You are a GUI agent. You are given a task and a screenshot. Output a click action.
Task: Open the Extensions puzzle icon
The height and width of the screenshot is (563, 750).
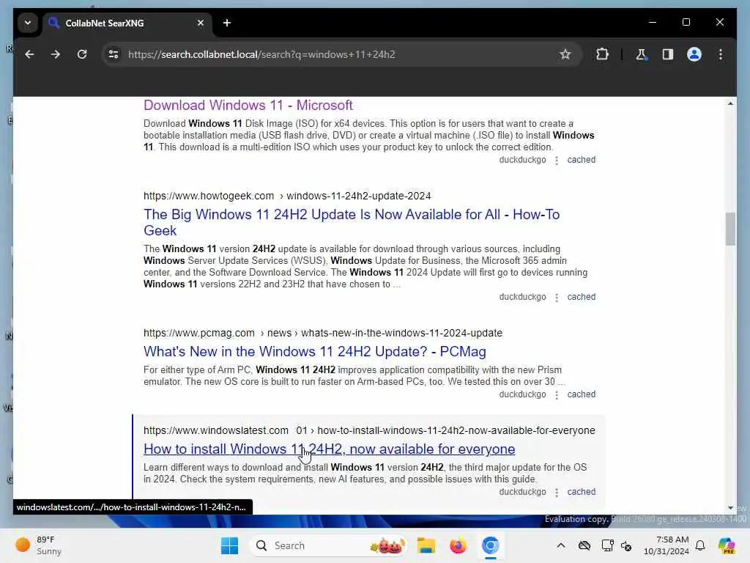coord(602,54)
